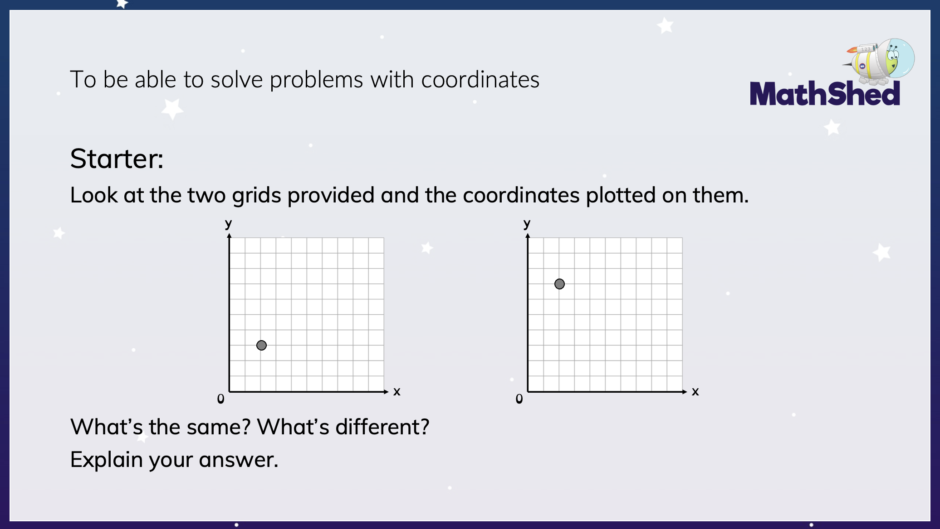Click the origin 0 of right grid

(x=519, y=399)
